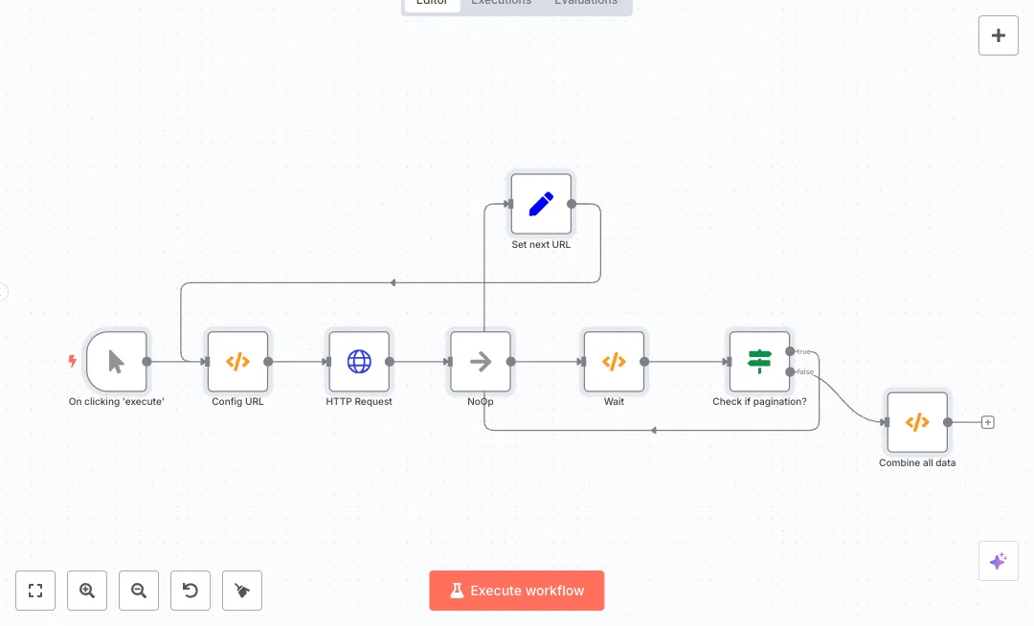The width and height of the screenshot is (1034, 626).
Task: Fit the workflow to view
Action: click(35, 591)
